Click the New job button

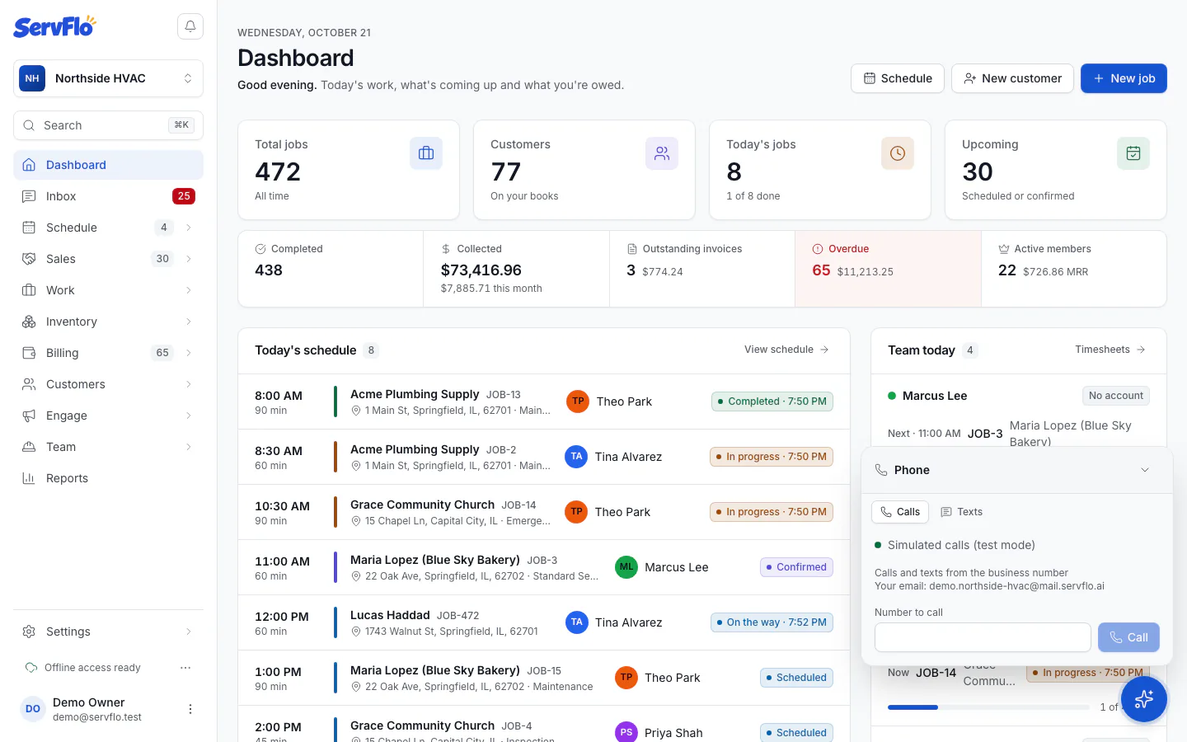click(1124, 78)
